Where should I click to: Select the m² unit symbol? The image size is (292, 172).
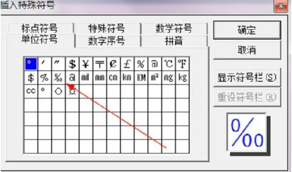click(155, 78)
